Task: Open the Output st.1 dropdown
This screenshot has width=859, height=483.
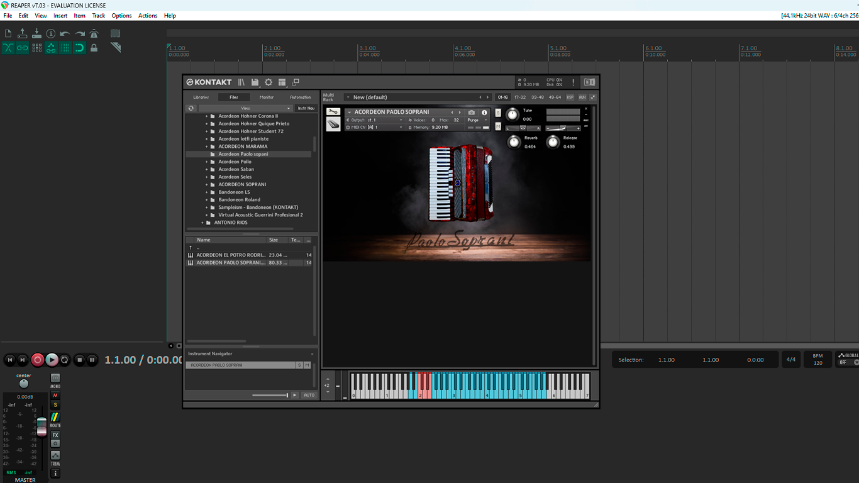Action: click(x=375, y=120)
